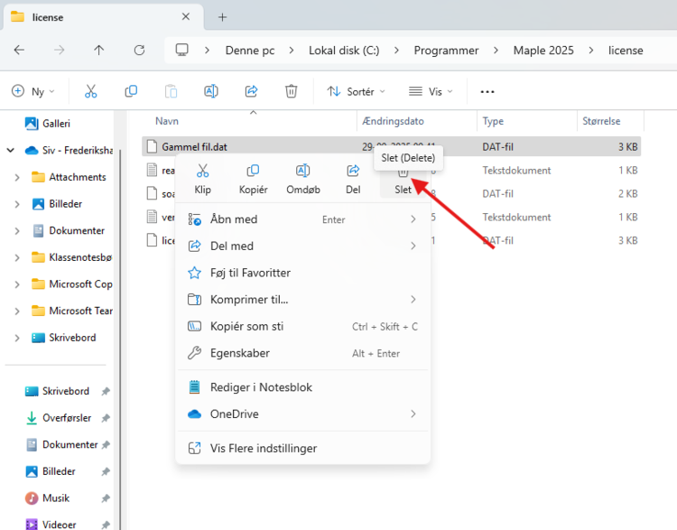Click the toolbar scissors cut icon

[x=90, y=91]
